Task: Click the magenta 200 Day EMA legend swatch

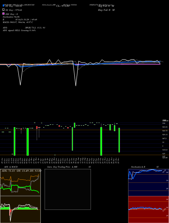Action: 3,14
